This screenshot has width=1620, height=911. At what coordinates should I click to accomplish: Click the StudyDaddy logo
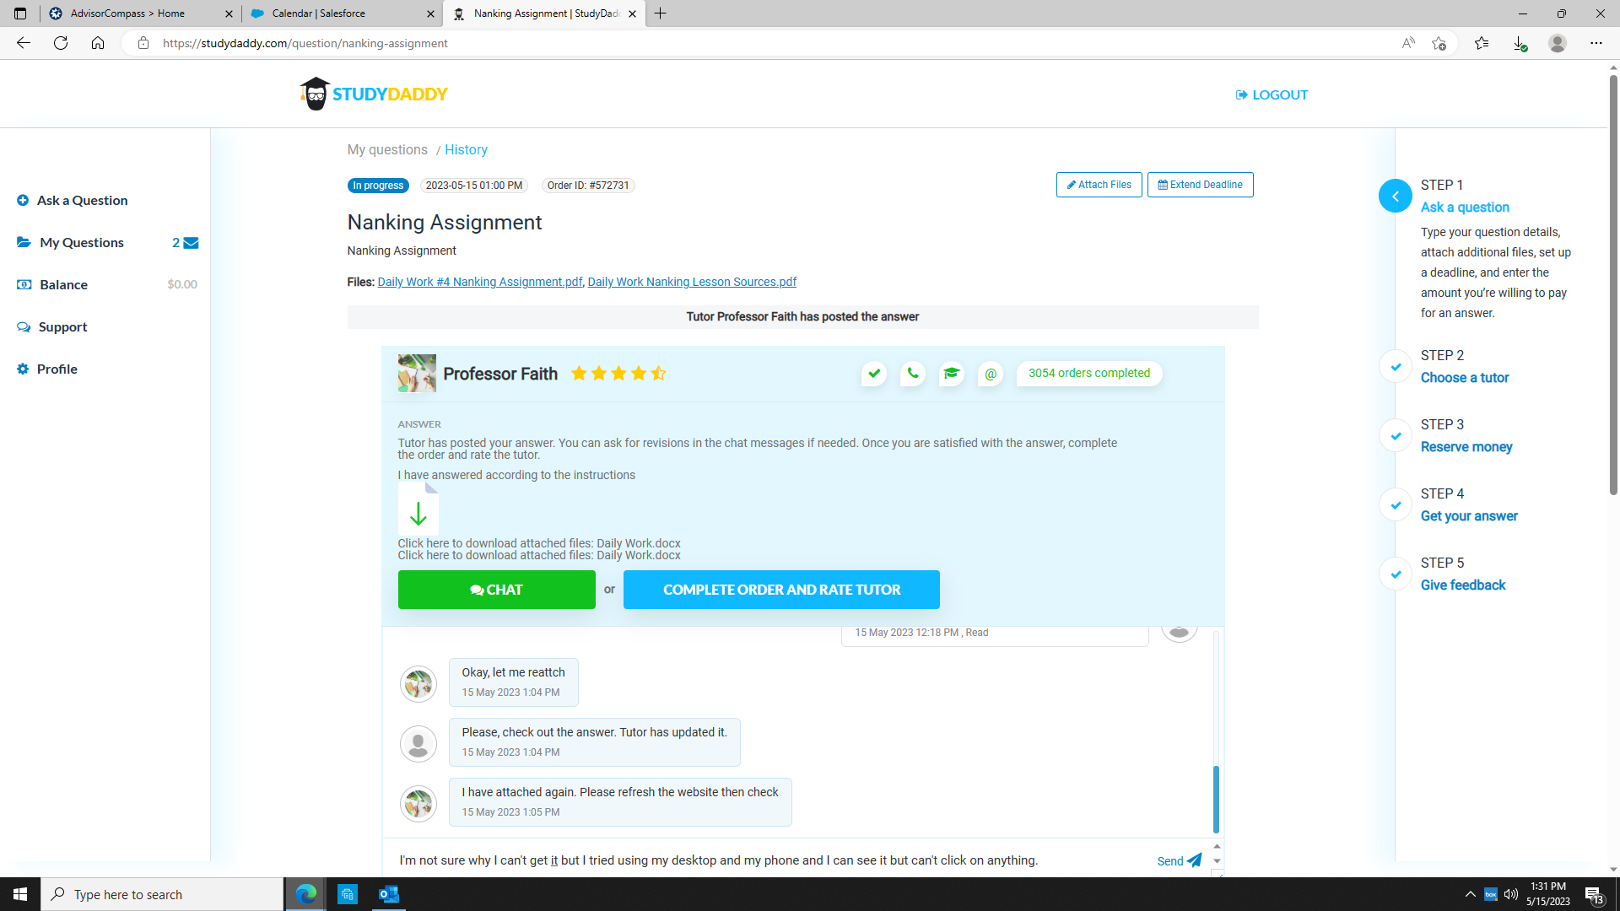pos(374,94)
